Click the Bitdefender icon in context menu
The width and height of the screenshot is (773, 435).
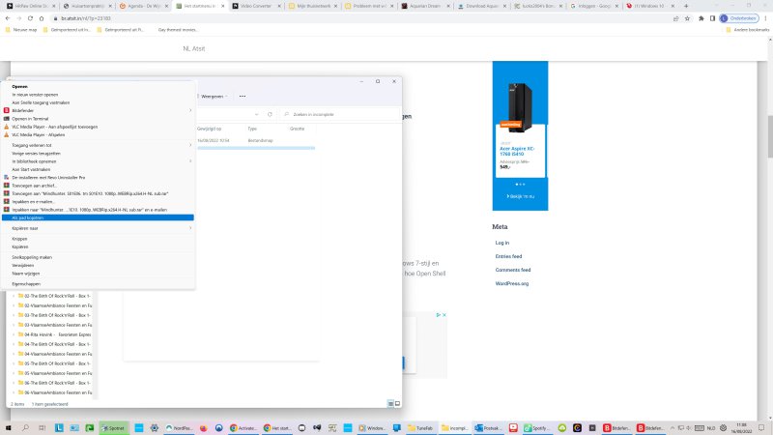coord(7,110)
